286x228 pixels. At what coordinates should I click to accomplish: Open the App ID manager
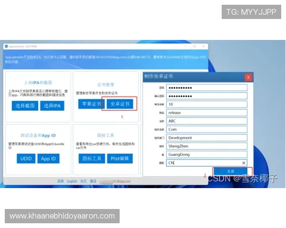pyautogui.click(x=49, y=158)
